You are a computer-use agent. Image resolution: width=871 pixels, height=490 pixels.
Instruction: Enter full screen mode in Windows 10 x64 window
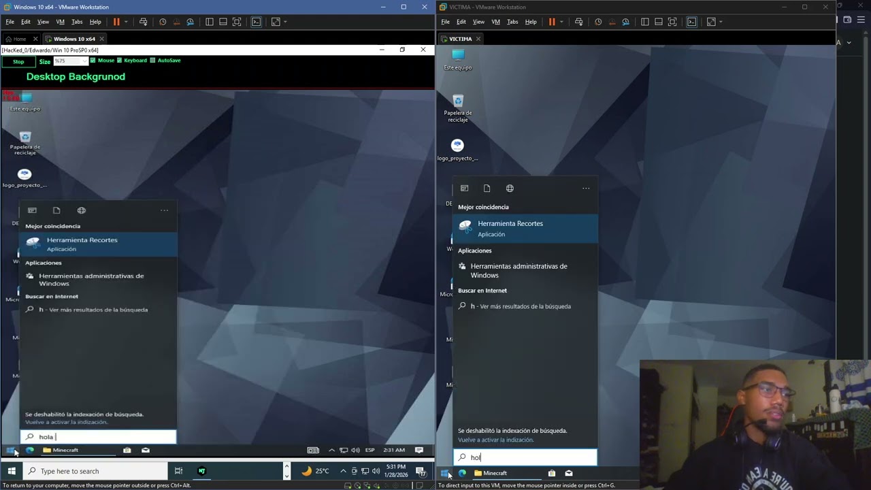[237, 22]
